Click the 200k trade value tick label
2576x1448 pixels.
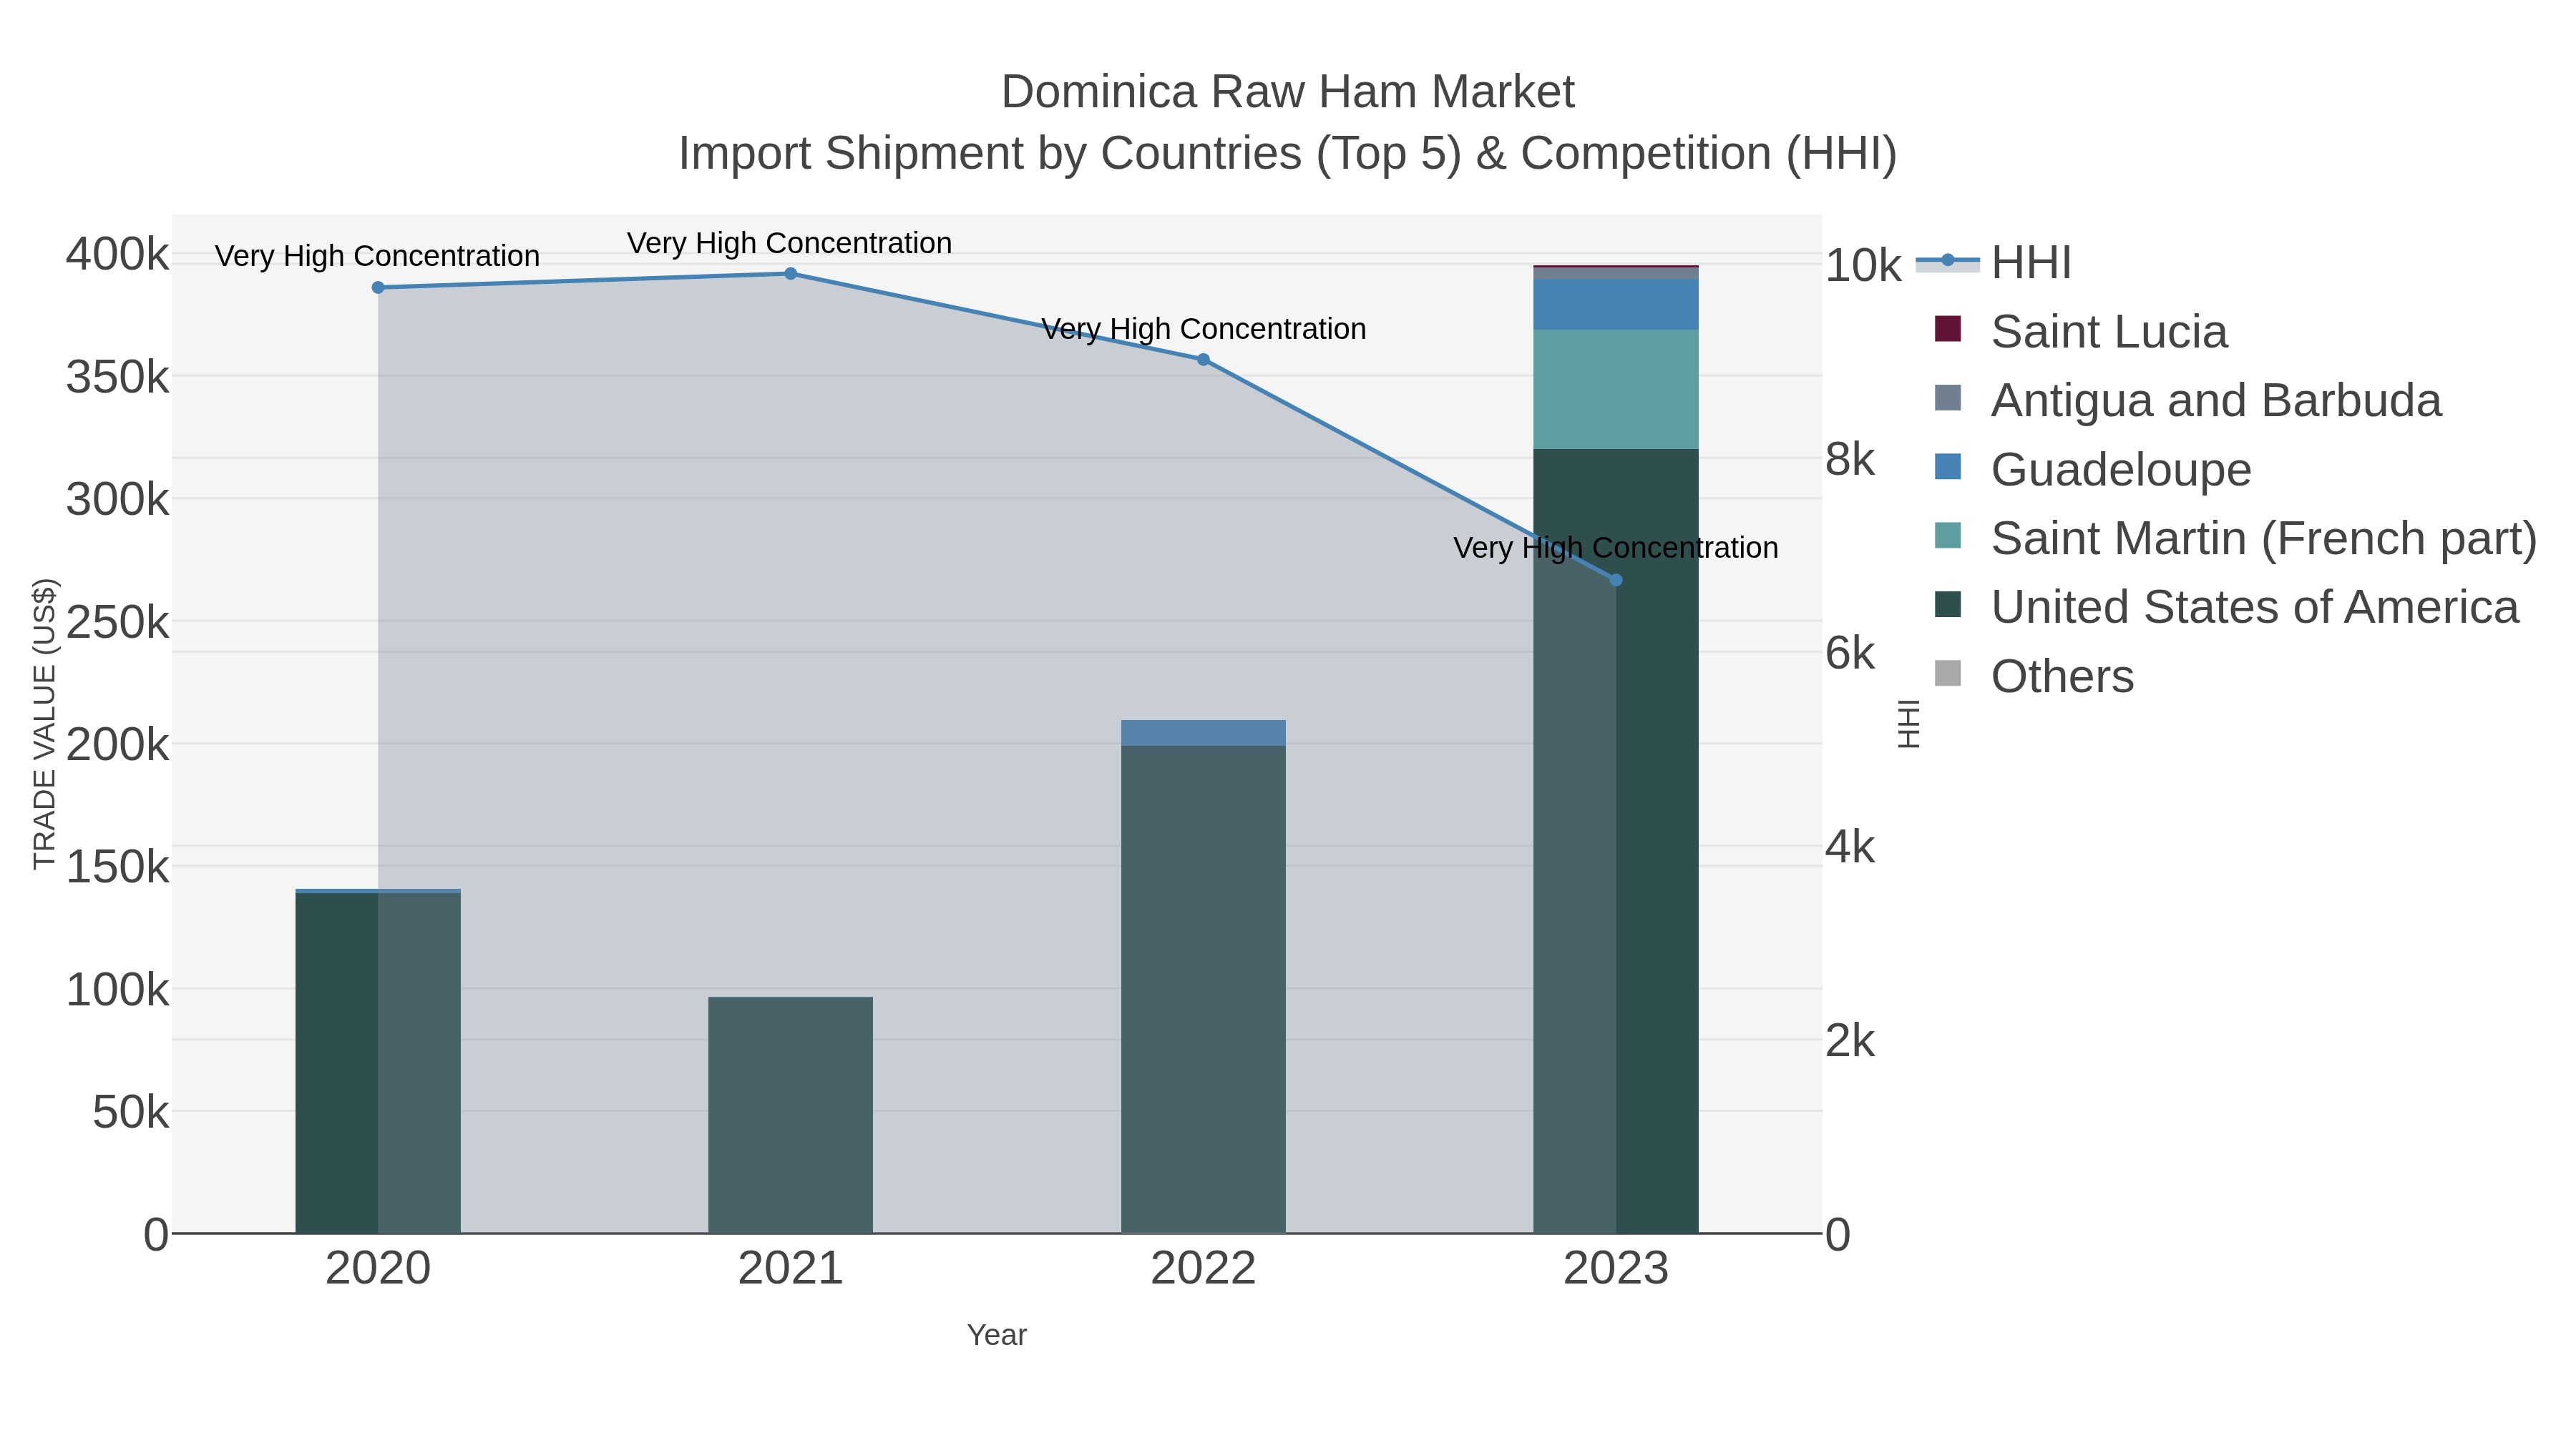118,744
